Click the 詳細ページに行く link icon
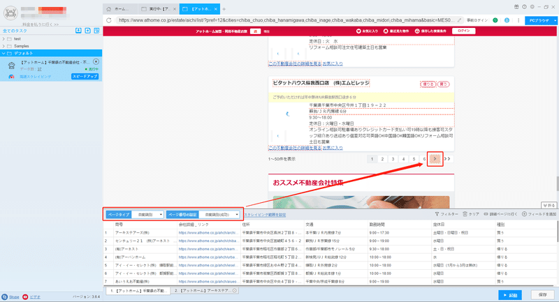Image resolution: width=559 pixels, height=302 pixels. (486, 214)
